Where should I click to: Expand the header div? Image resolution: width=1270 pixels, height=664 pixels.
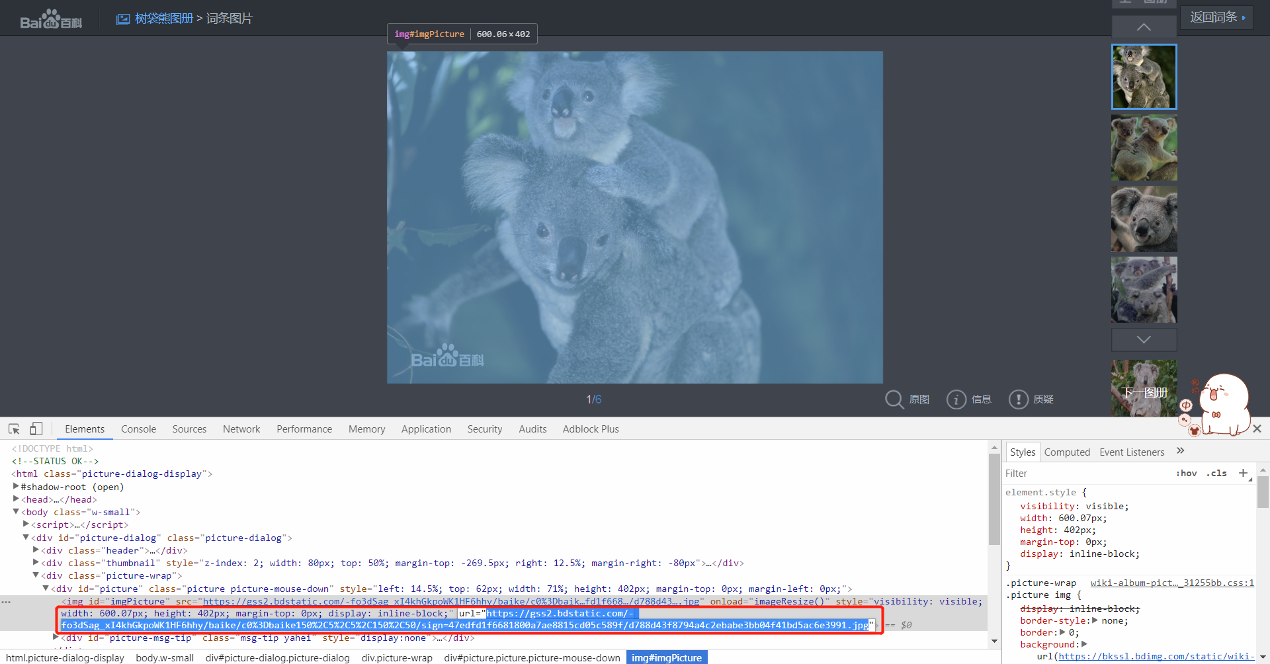click(x=36, y=550)
